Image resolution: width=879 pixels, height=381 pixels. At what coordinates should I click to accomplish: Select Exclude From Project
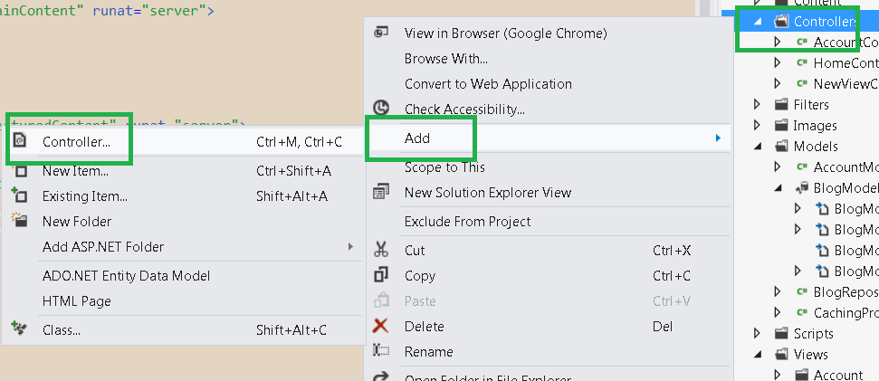tap(467, 222)
